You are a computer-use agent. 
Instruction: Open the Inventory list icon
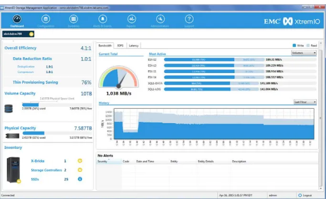point(74,19)
